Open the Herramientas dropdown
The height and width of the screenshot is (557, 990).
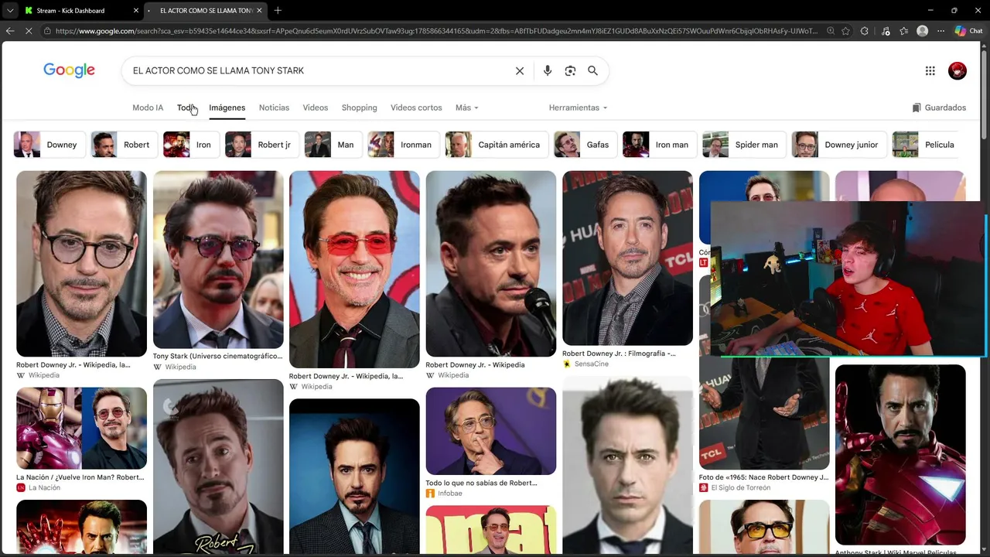pos(579,108)
